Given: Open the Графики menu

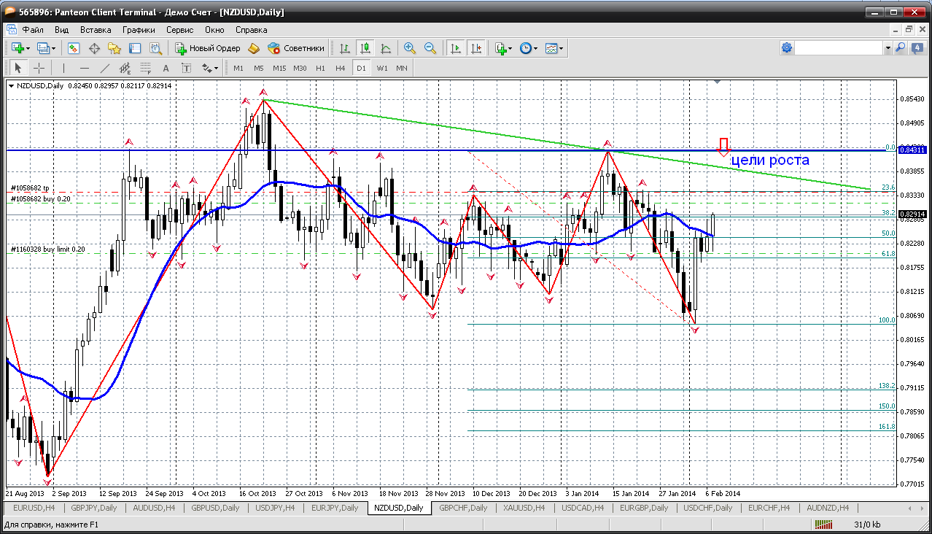Looking at the screenshot, I should click(x=139, y=30).
